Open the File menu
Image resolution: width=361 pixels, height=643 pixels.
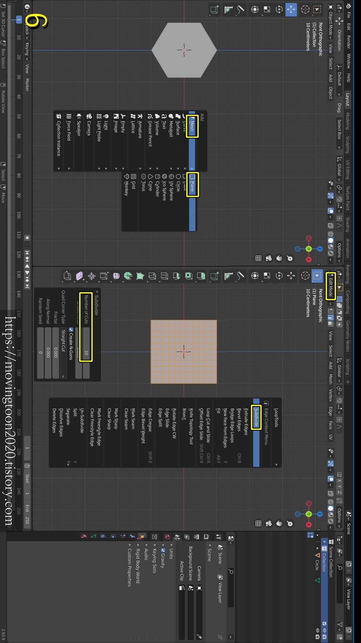349,15
